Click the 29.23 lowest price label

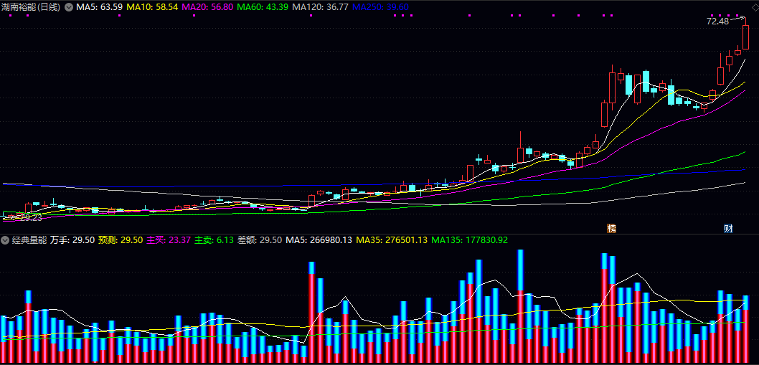point(31,218)
